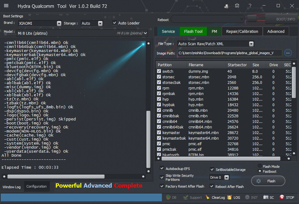This screenshot has height=204, width=299.
Task: Uncheck the pmic partition checkbox
Action: (159, 144)
